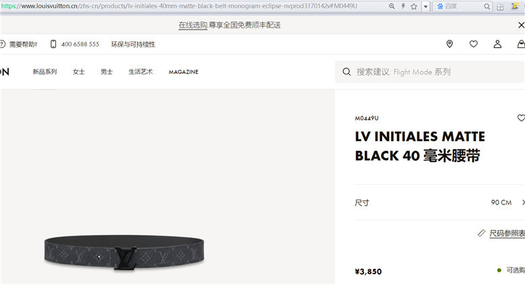Open the store locator pin icon
525x285 pixels.
(x=450, y=44)
